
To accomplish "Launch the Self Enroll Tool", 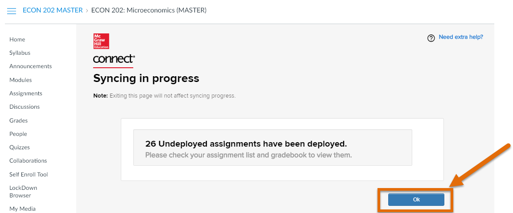I will [29, 174].
